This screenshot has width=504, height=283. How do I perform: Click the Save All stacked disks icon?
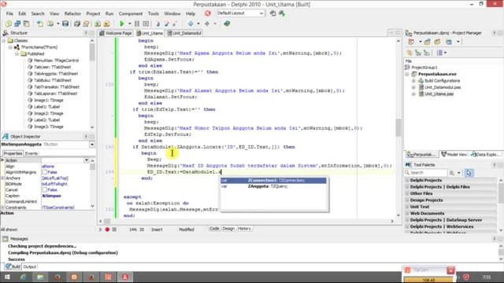(x=77, y=24)
